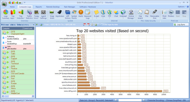Open the Options menu
Viewport: 190px width, 102px height.
point(182,7)
